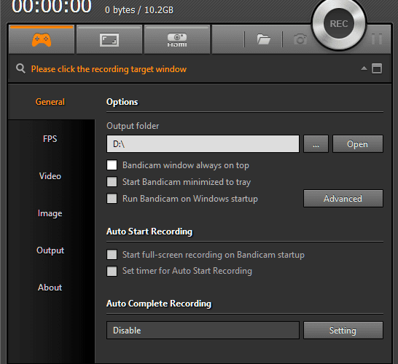Viewport: 398px width, 364px height.
Task: Click the Advanced options button
Action: click(x=343, y=199)
